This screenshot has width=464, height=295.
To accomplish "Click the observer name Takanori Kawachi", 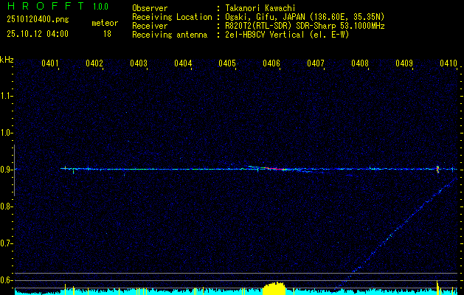I will click(260, 7).
